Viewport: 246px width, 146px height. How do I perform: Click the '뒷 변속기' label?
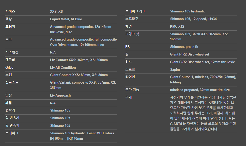[12, 125]
